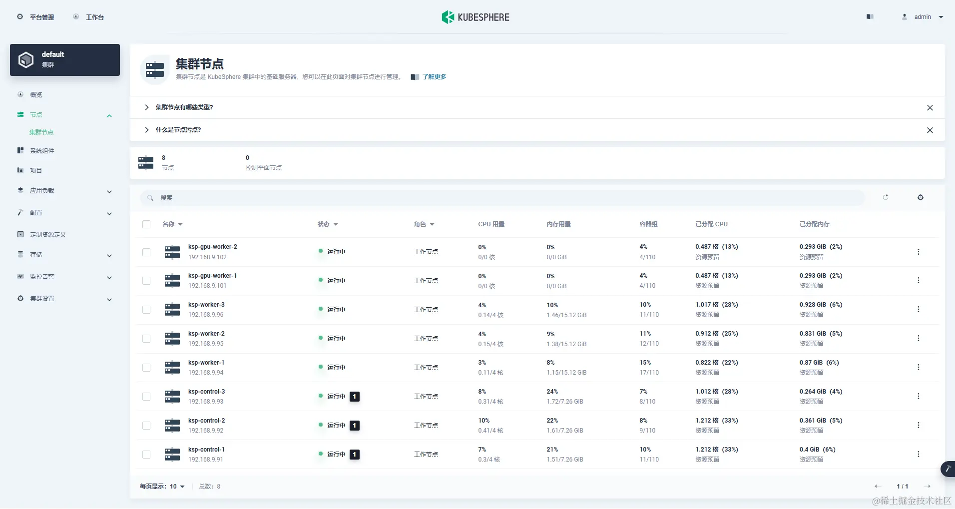Click the ksp-worker-1 server icon

[x=172, y=367]
